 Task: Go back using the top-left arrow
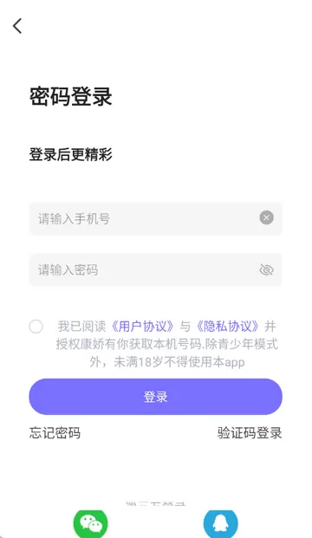[x=17, y=26]
